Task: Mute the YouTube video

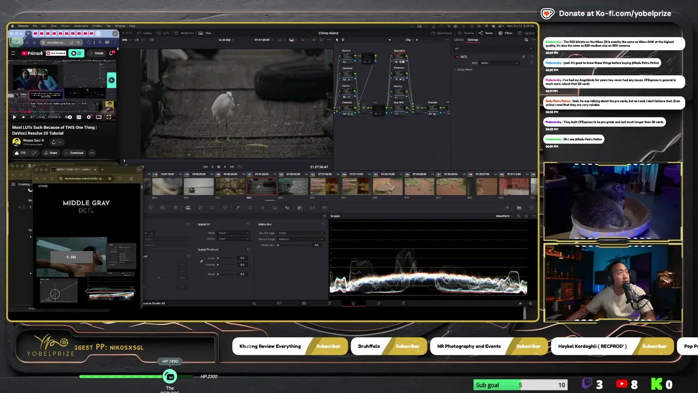Action: coord(23,117)
